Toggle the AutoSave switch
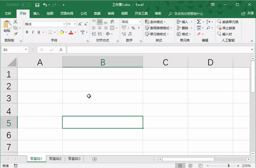This screenshot has width=256, height=168. coord(26,5)
